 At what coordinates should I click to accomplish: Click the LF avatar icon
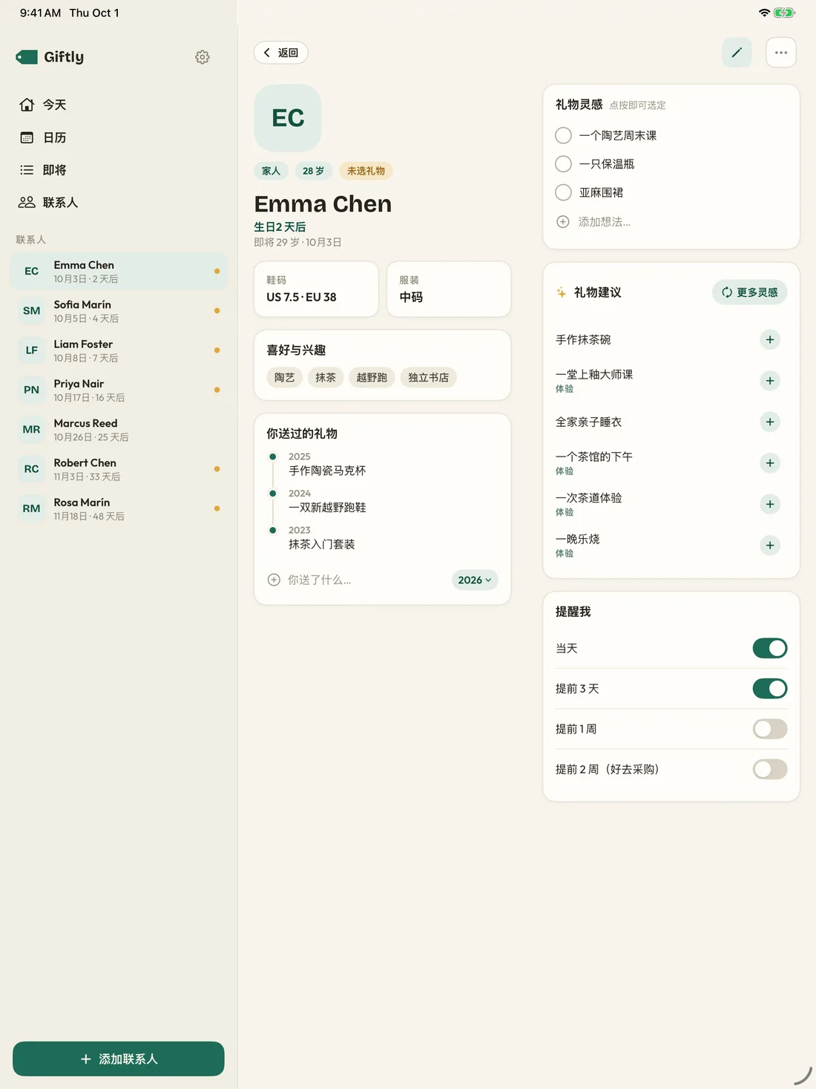point(31,350)
